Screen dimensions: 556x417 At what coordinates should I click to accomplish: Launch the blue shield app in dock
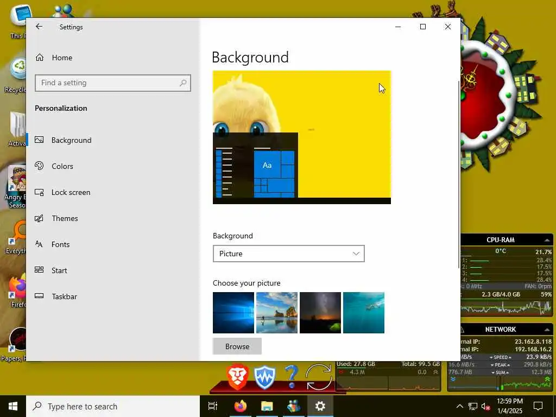pyautogui.click(x=264, y=378)
